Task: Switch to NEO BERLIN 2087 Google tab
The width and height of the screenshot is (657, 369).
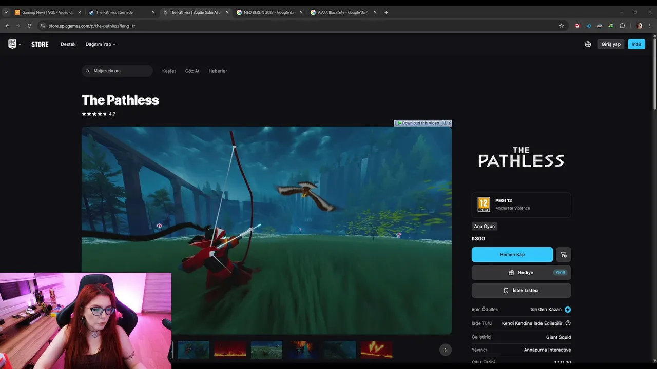Action: click(269, 12)
